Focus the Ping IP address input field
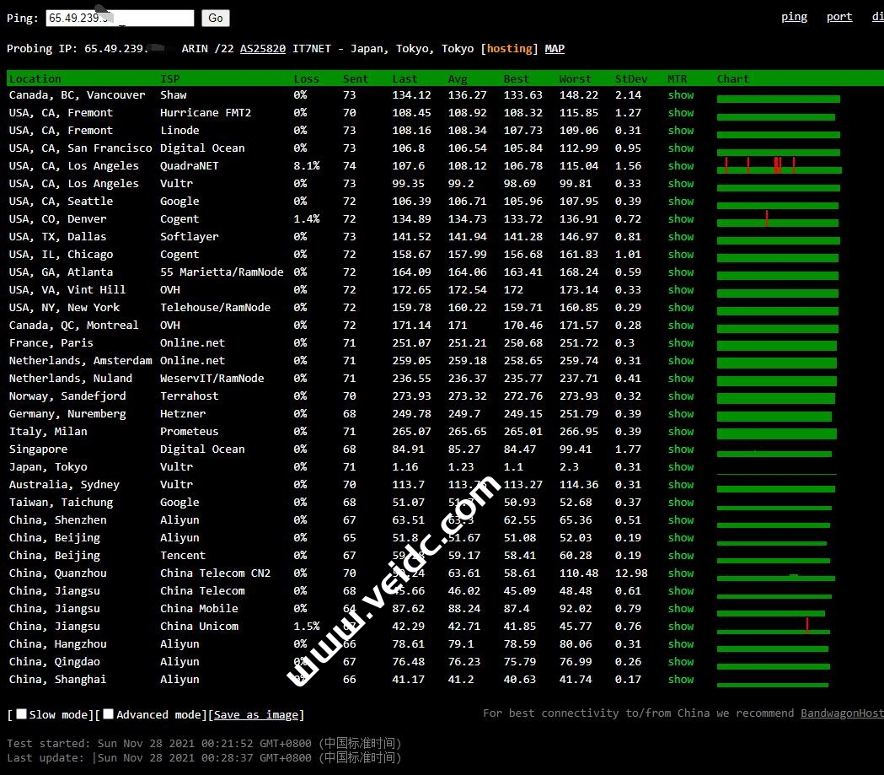This screenshot has height=775, width=884. click(x=120, y=18)
